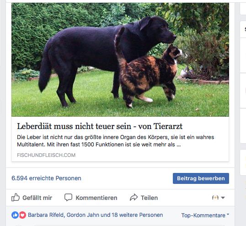246x226 pixels.
Task: Click the dog and cat preview image
Action: [120, 59]
